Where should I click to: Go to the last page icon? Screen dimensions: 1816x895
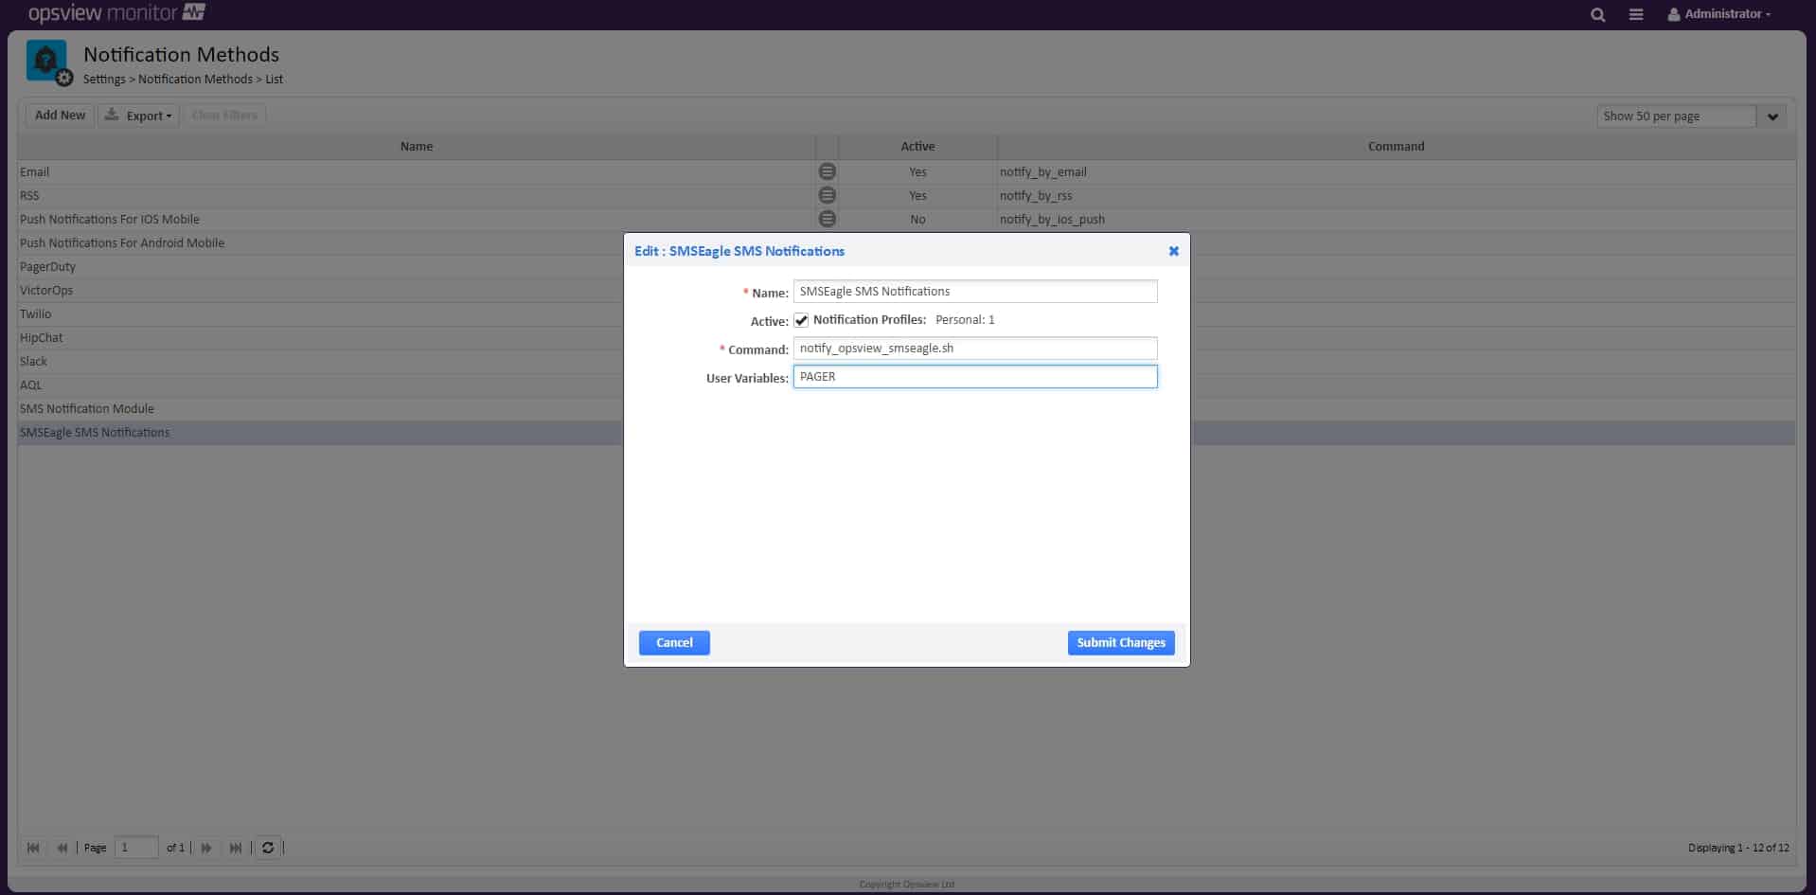click(x=236, y=848)
